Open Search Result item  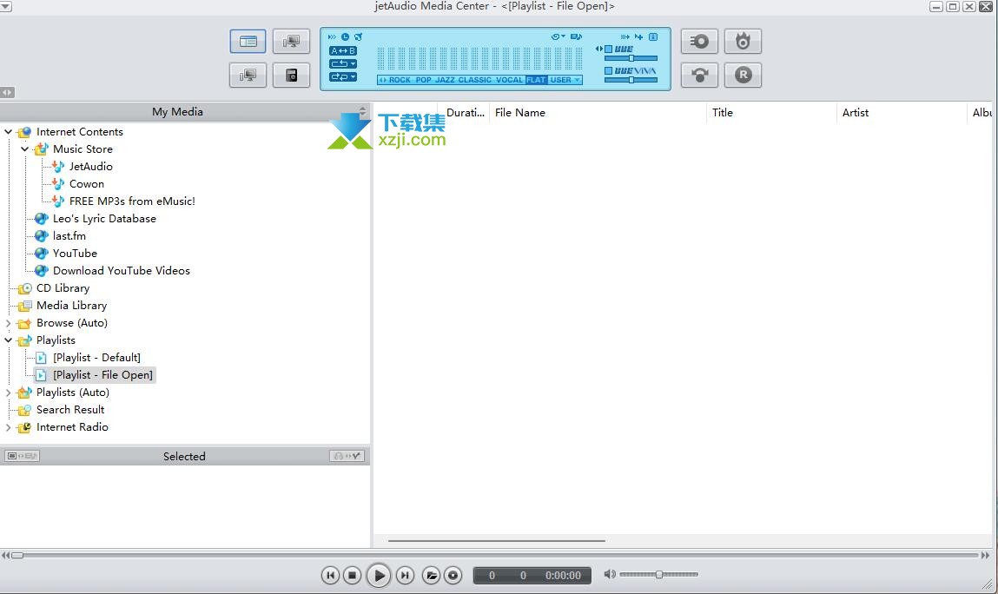pos(70,410)
